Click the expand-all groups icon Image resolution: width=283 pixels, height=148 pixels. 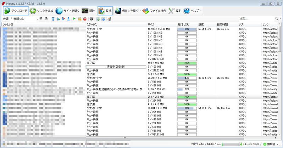click(x=41, y=18)
